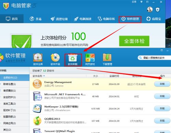Select the 股票网银(2) category
The image size is (171, 133).
15,117
